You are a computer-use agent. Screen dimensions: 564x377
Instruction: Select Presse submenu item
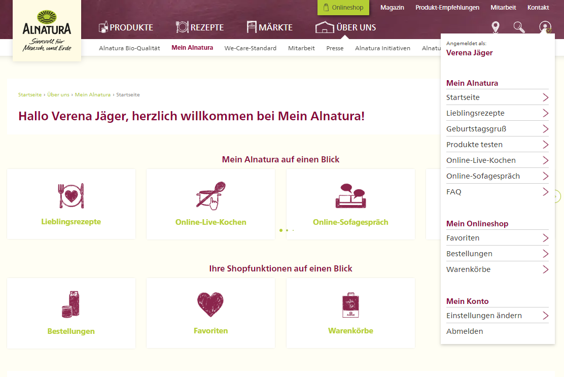pos(335,48)
